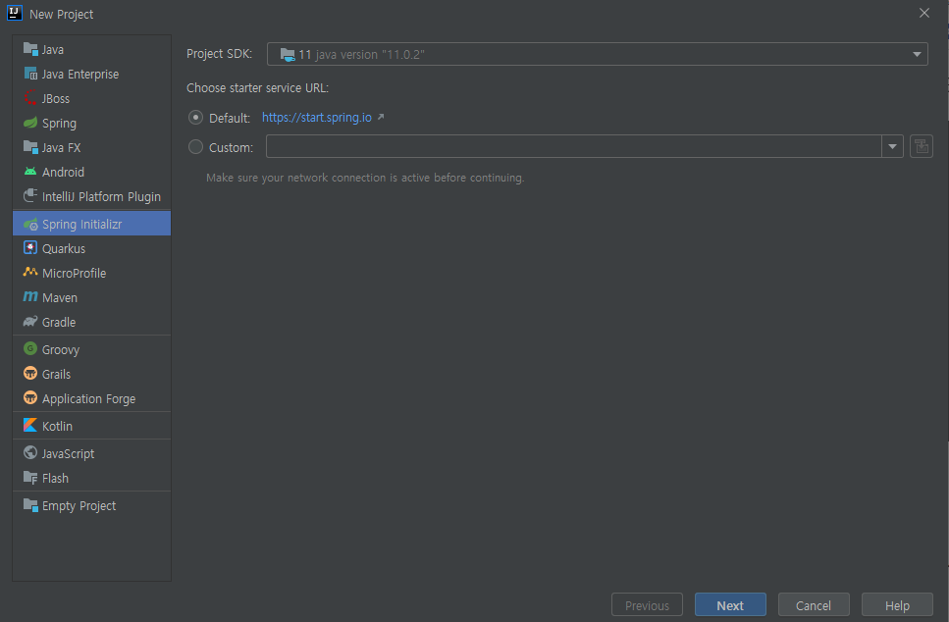Click the Android robot icon
This screenshot has height=622, width=949.
(30, 172)
